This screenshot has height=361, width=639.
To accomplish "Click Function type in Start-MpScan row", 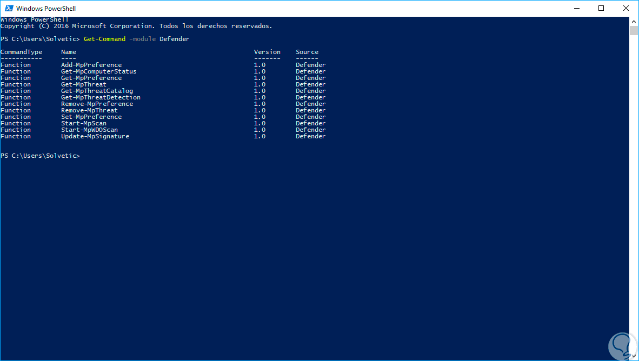I will click(16, 123).
